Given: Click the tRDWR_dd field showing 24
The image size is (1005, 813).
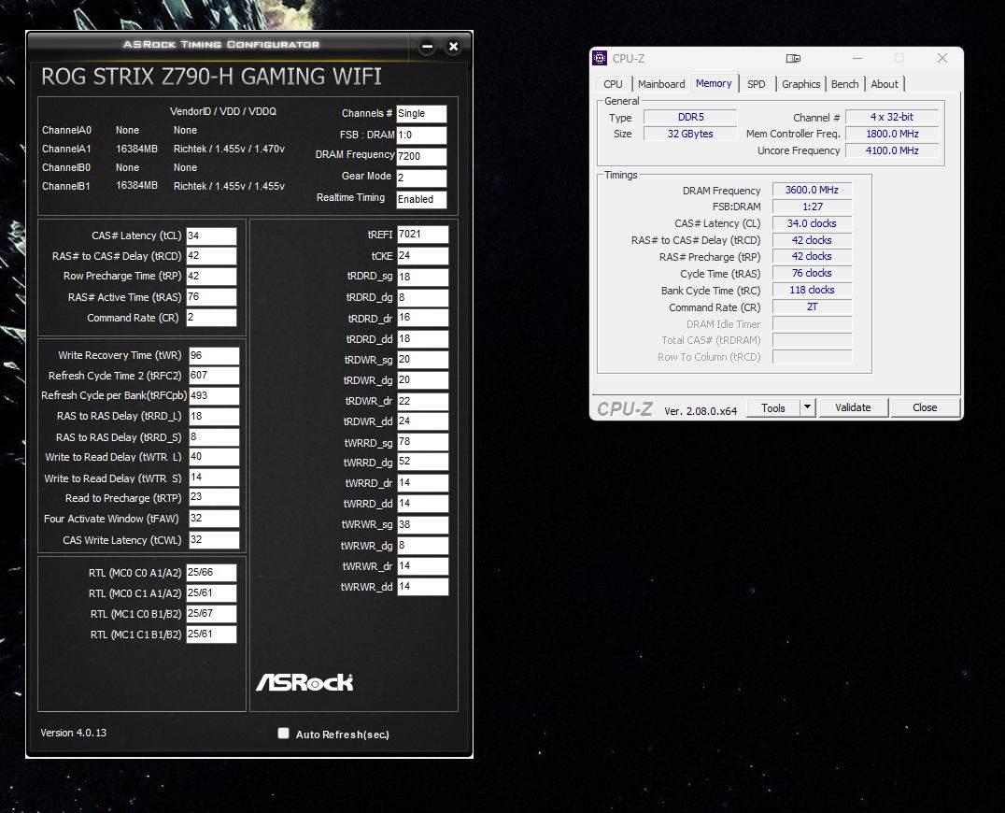Looking at the screenshot, I should tap(423, 421).
